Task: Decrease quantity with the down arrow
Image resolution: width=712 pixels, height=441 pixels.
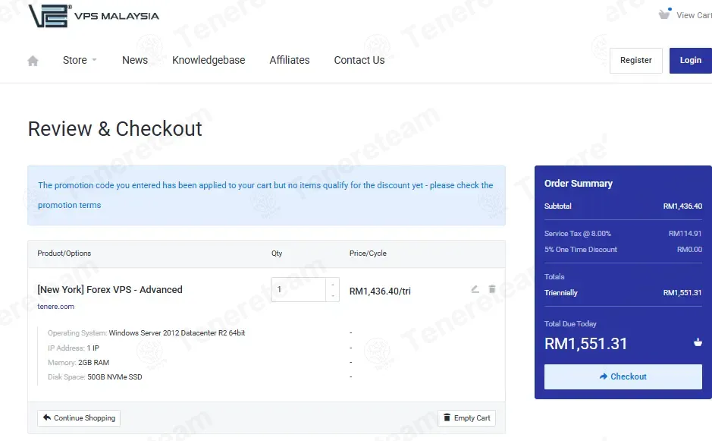Action: coord(333,296)
